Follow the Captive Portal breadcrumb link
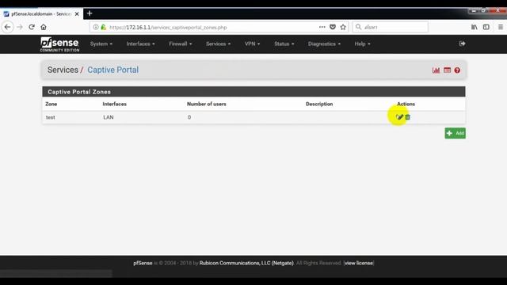 [112, 70]
